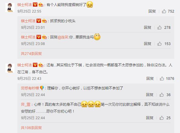Click the verified V badge on first comment

coord(35,5)
